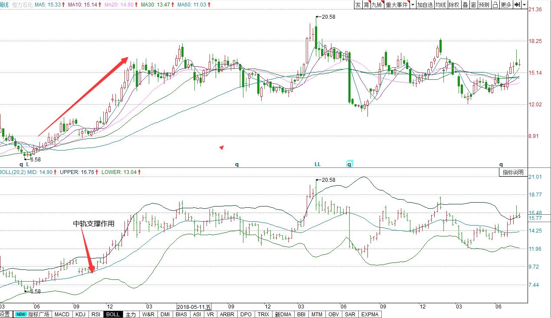Toggle the 叠 overlay option

point(465,5)
